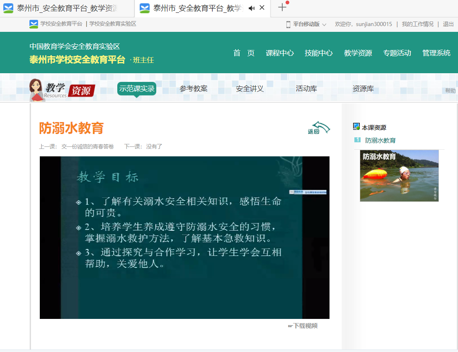This screenshot has width=458, height=352.
Task: Go to previous lesson 交一份诚信的青春答卷
Action: tap(87, 146)
